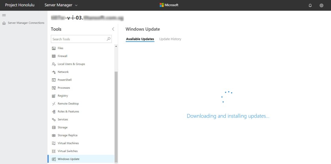Click the PowerShell tool icon

pyautogui.click(x=54, y=80)
